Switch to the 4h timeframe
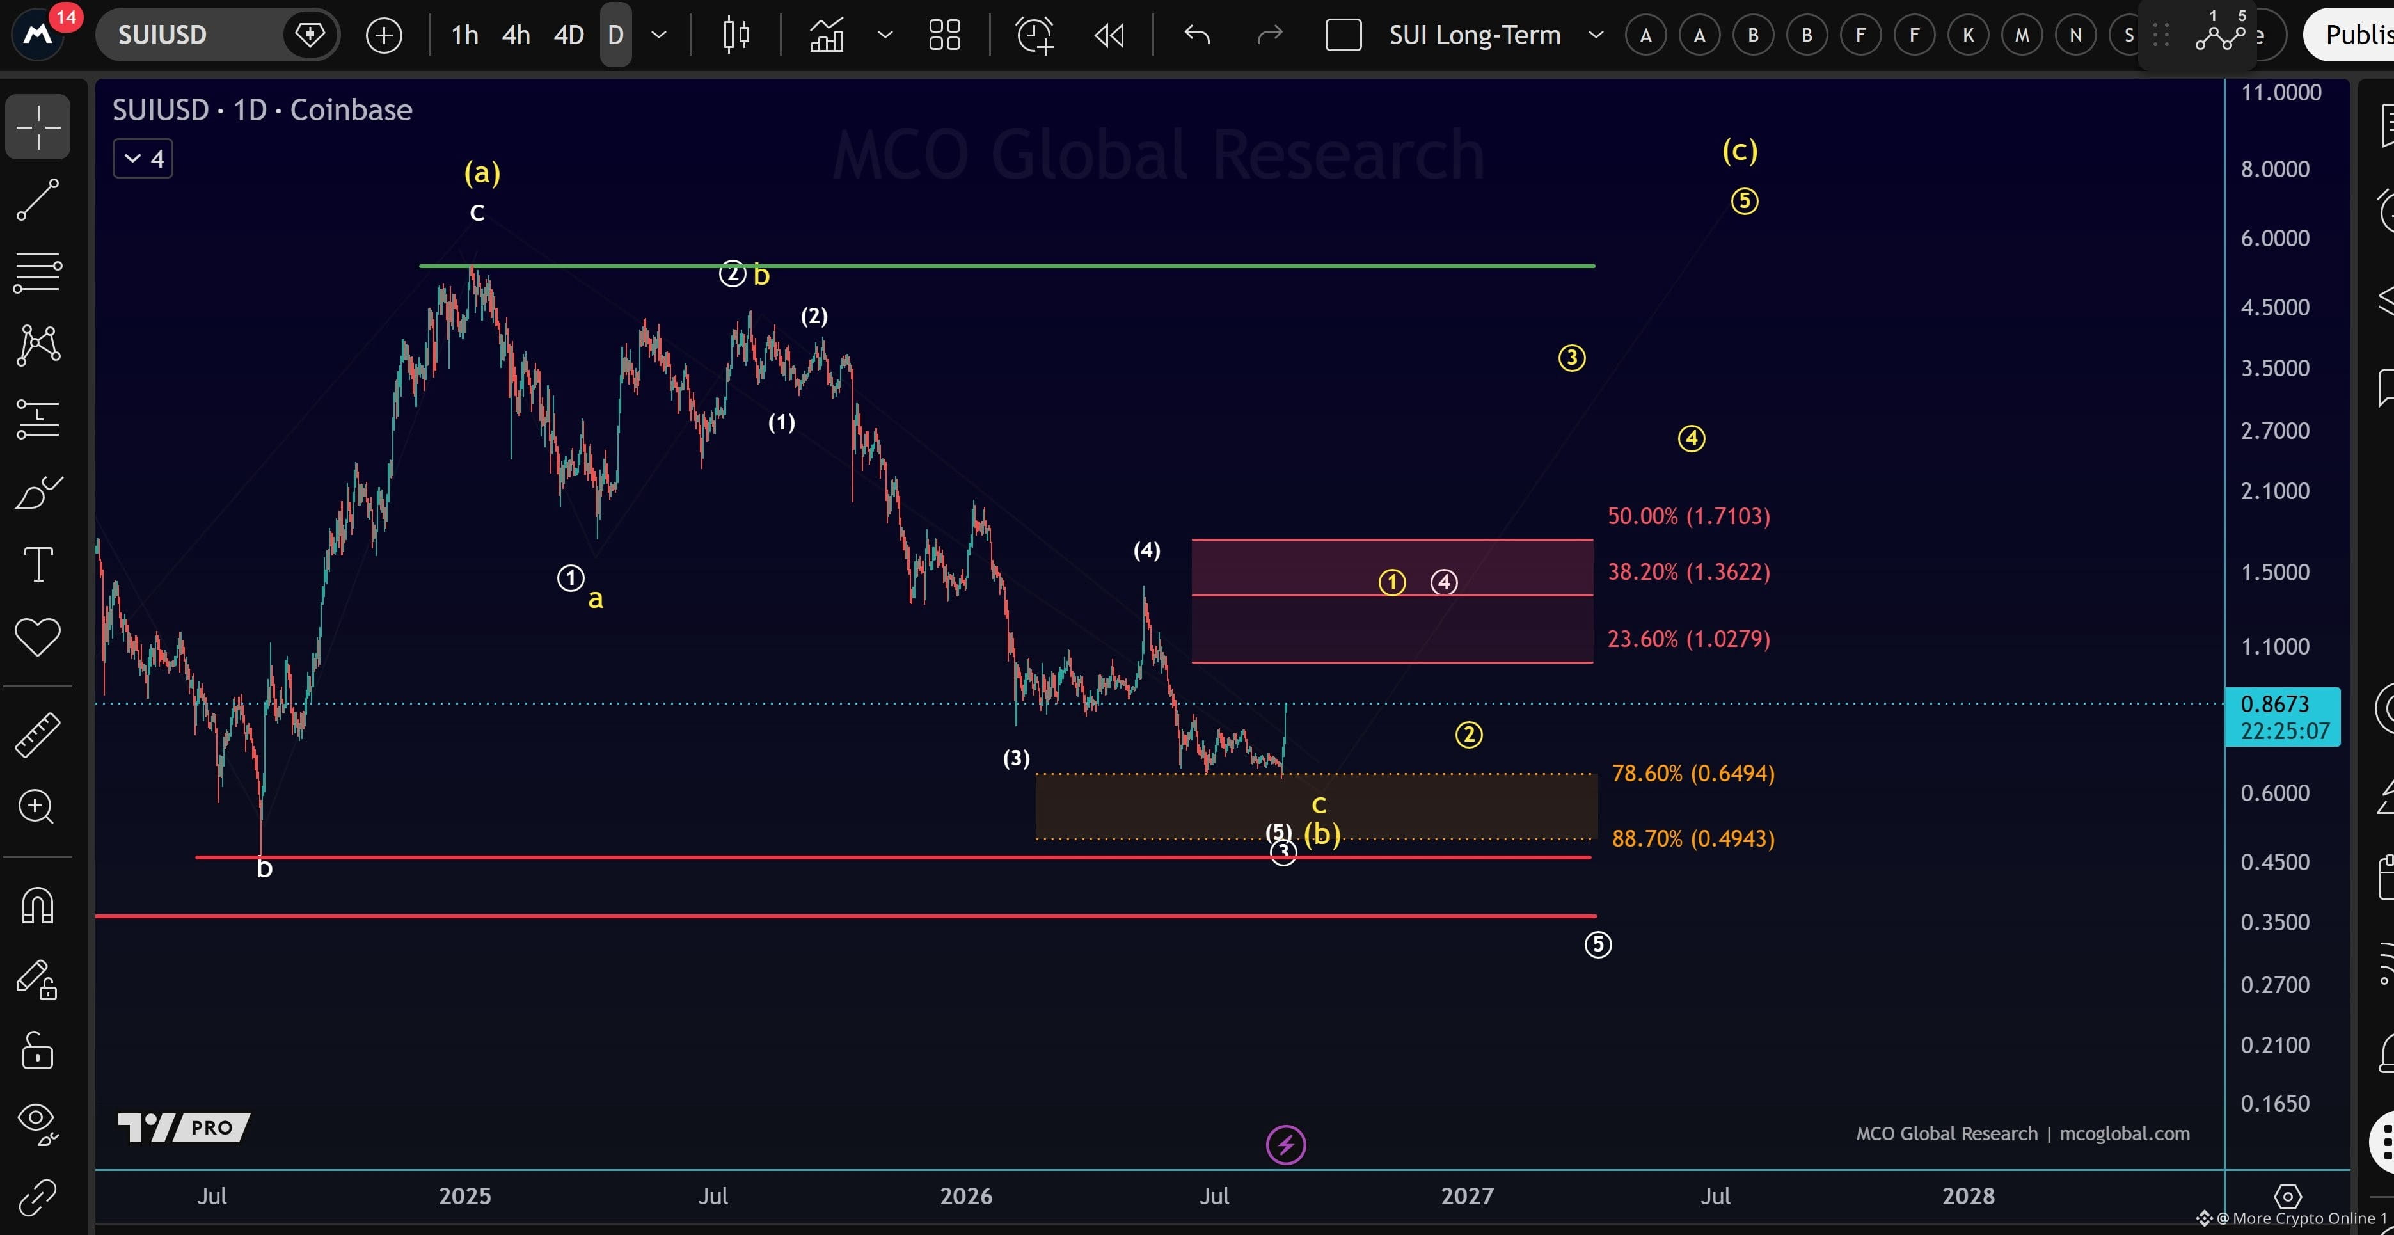 coord(516,35)
